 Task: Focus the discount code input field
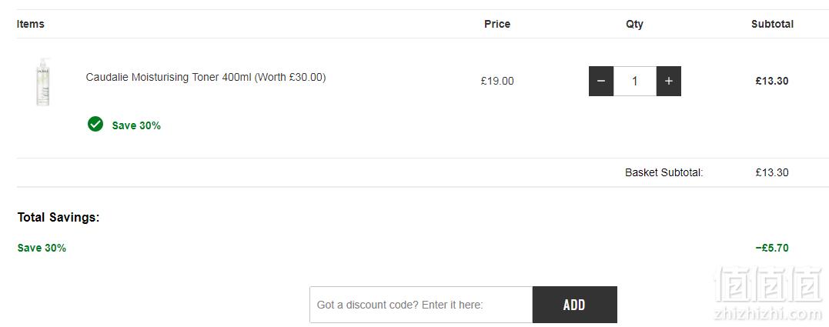coord(421,305)
